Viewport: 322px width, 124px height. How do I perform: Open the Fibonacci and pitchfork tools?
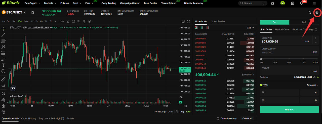pos(4,41)
